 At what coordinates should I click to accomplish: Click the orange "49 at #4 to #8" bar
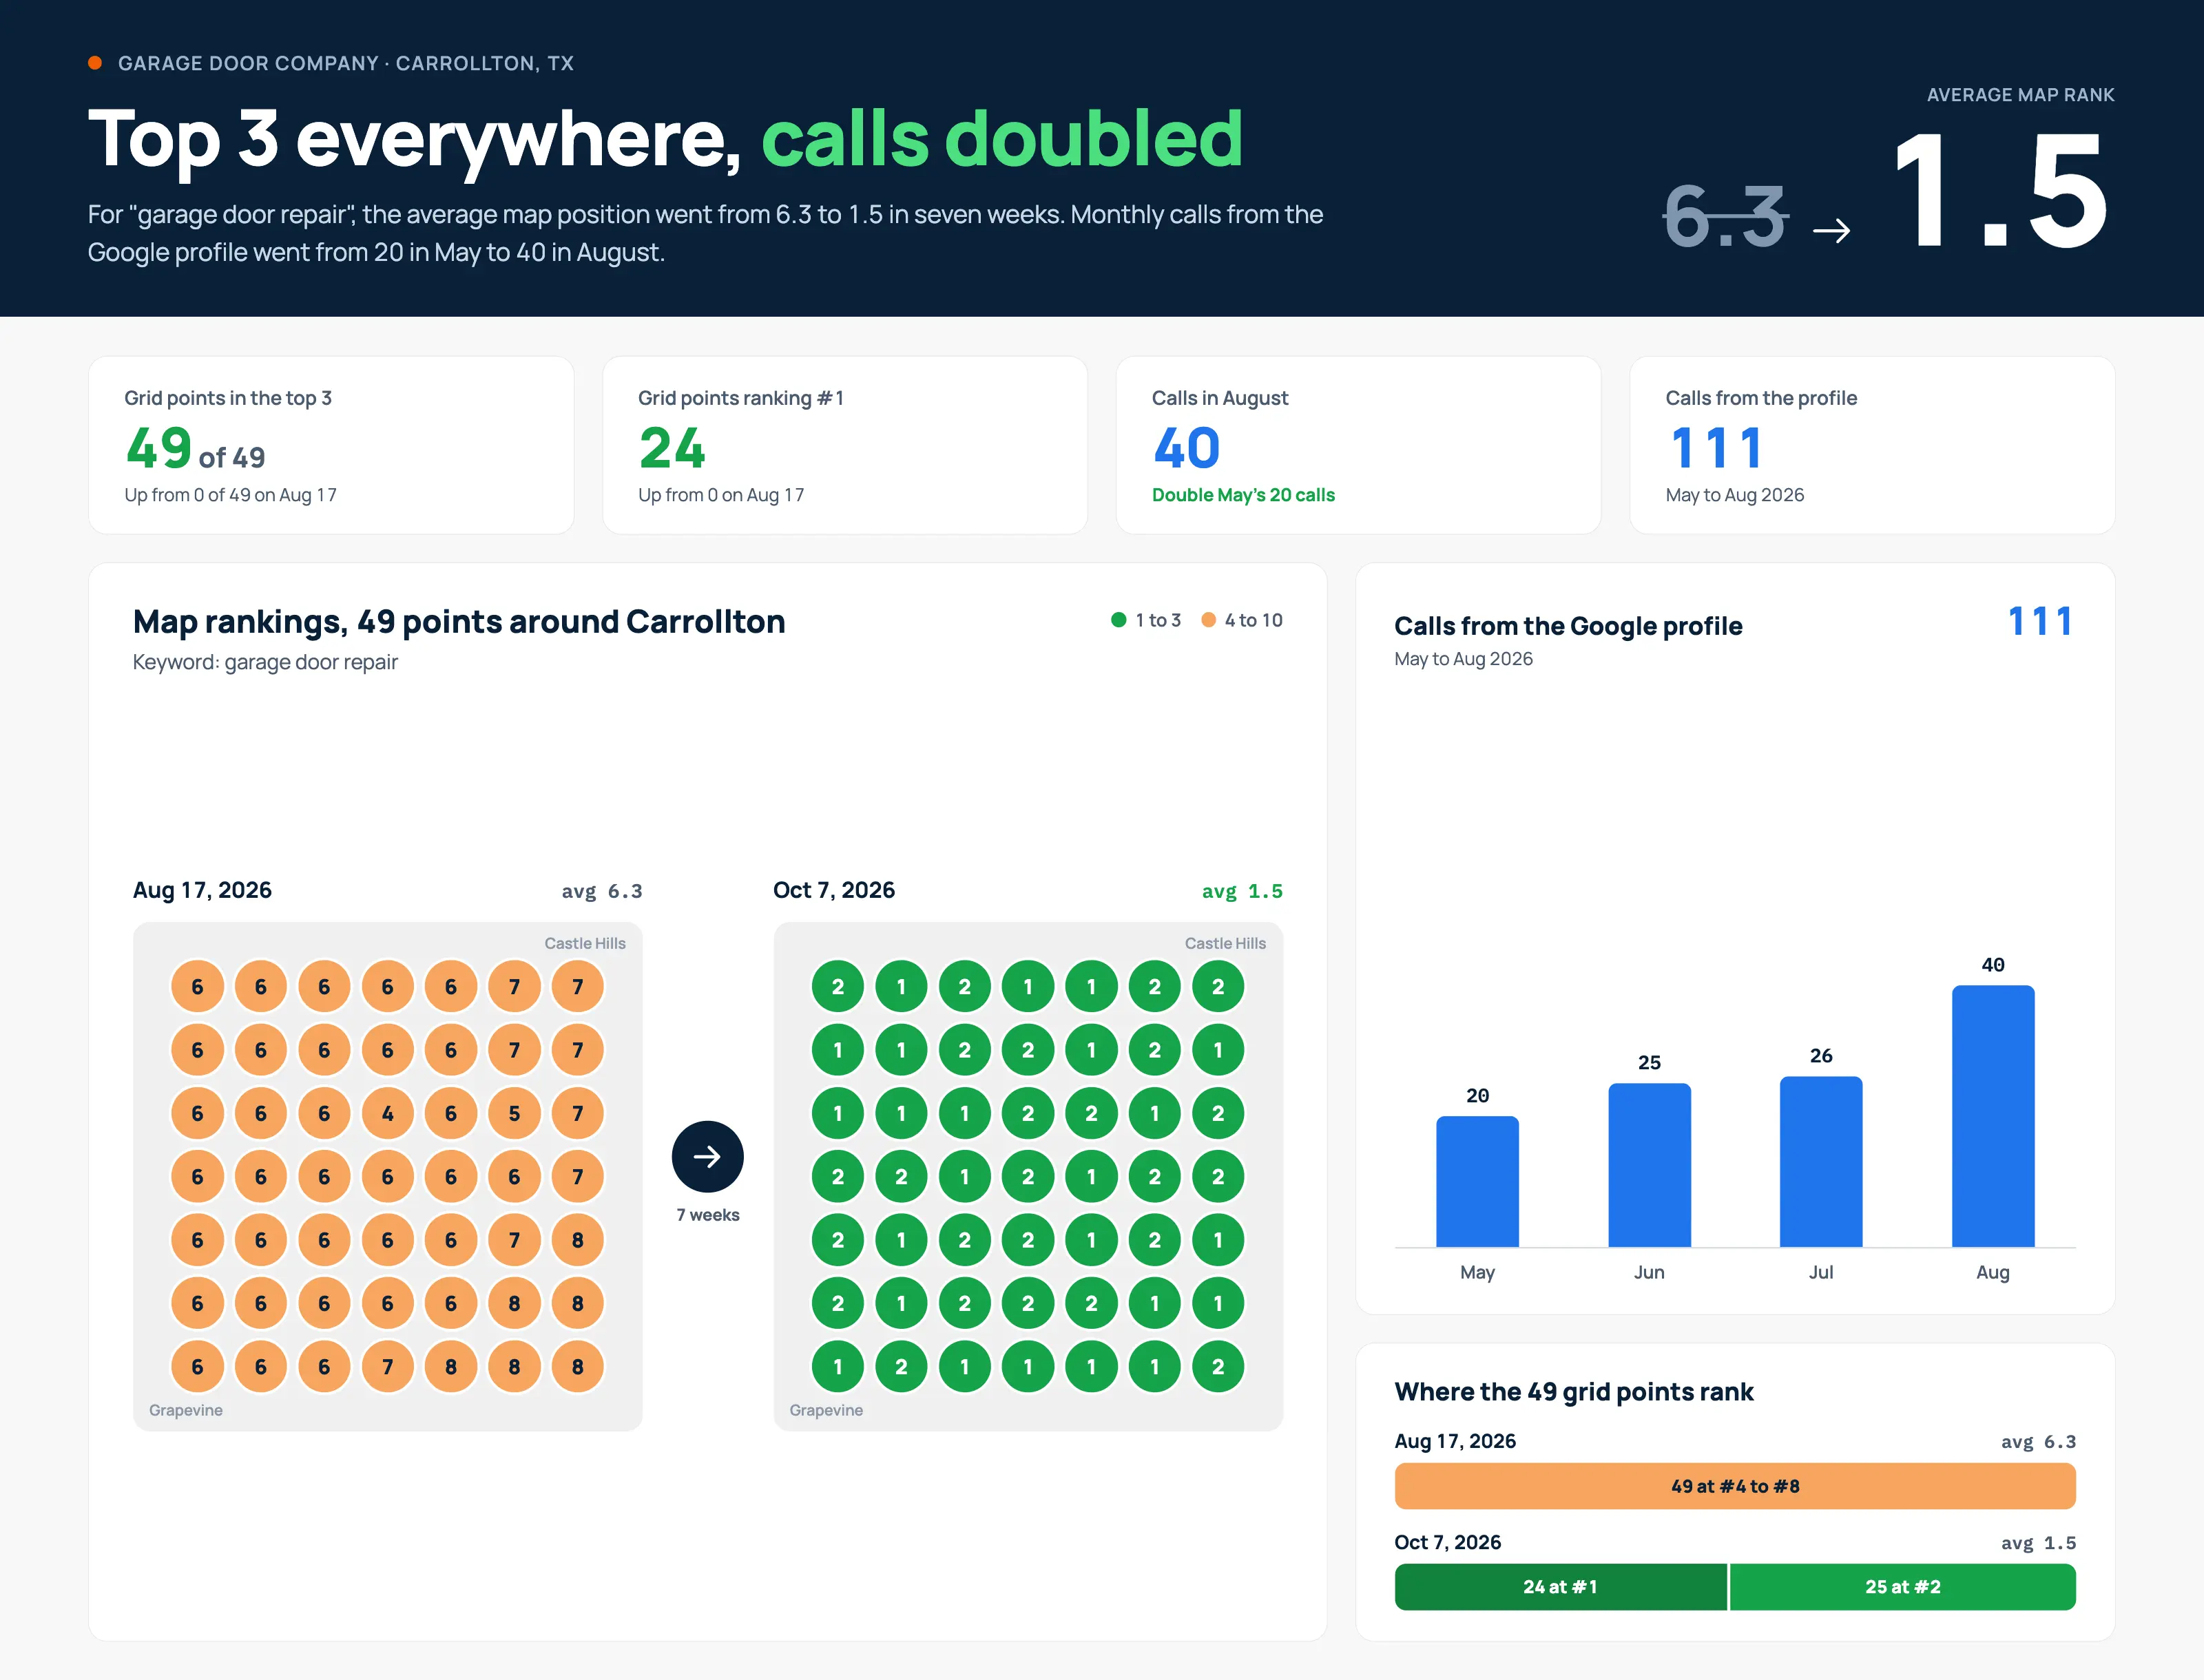pos(1735,1486)
